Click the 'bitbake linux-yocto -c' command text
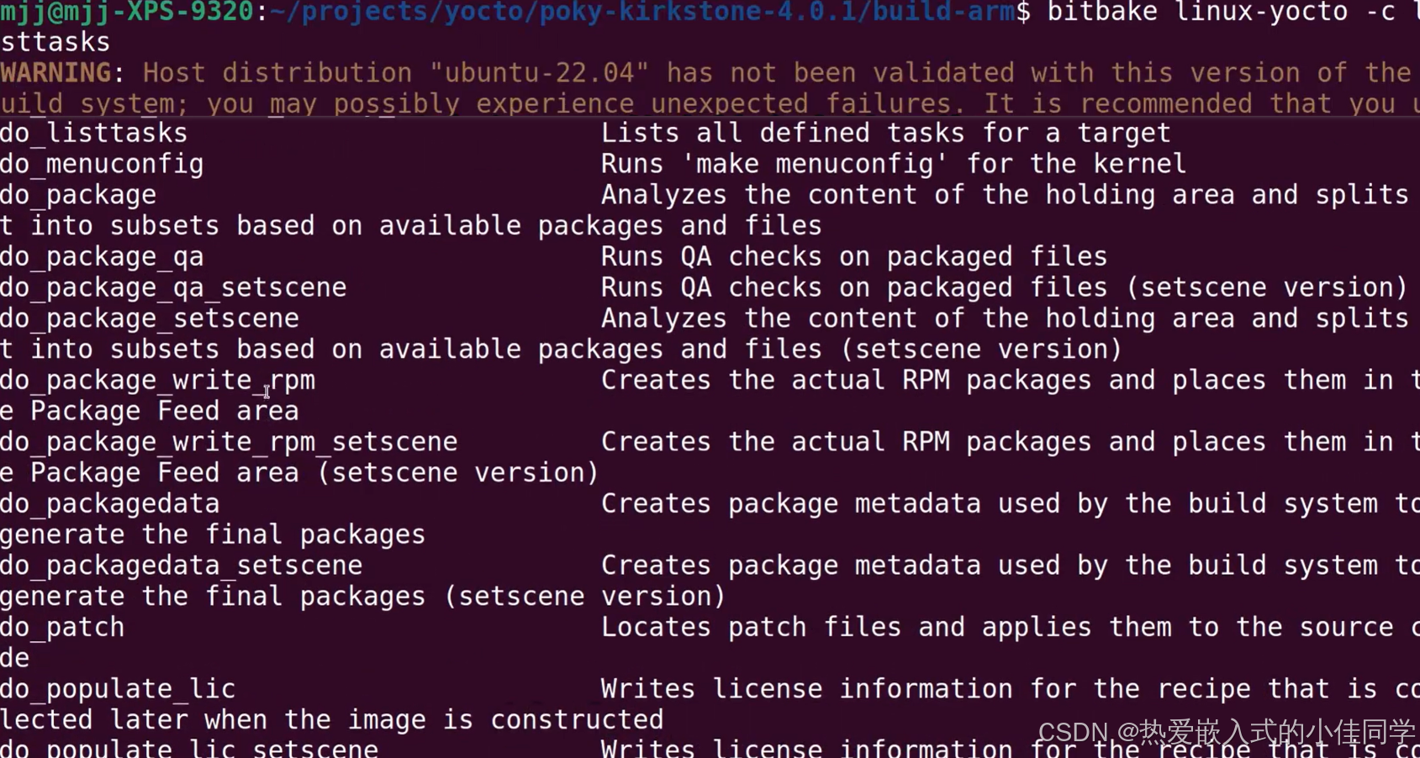 (1221, 12)
